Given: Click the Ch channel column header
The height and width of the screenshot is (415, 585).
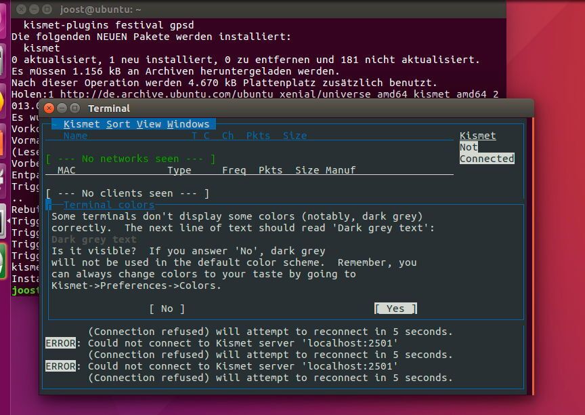Looking at the screenshot, I should click(x=227, y=136).
